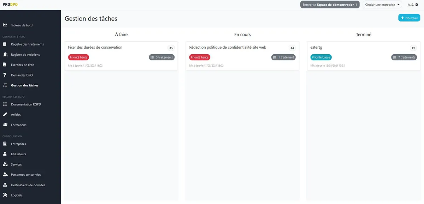Screen dimensions: 424x204
Task: Open task Fixer des durées de conservation
Action: (95, 47)
